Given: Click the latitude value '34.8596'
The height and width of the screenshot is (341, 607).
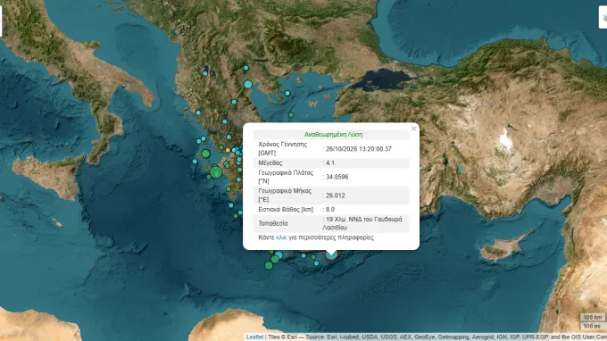Looking at the screenshot, I should (x=337, y=177).
